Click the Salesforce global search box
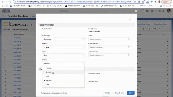Viewport: 173px width, 97px height. [82, 11]
